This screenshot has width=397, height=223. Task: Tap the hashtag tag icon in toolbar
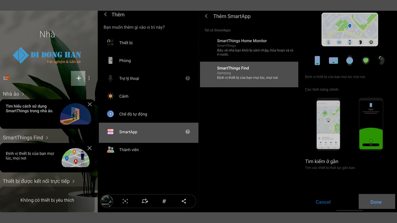tap(164, 201)
